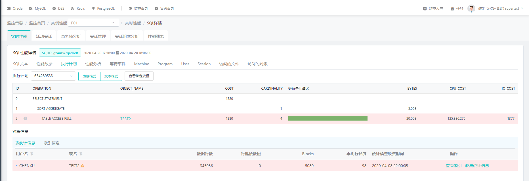Go to 监控首页 breadcrumb
Image resolution: width=529 pixels, height=181 pixels.
[x=37, y=23]
